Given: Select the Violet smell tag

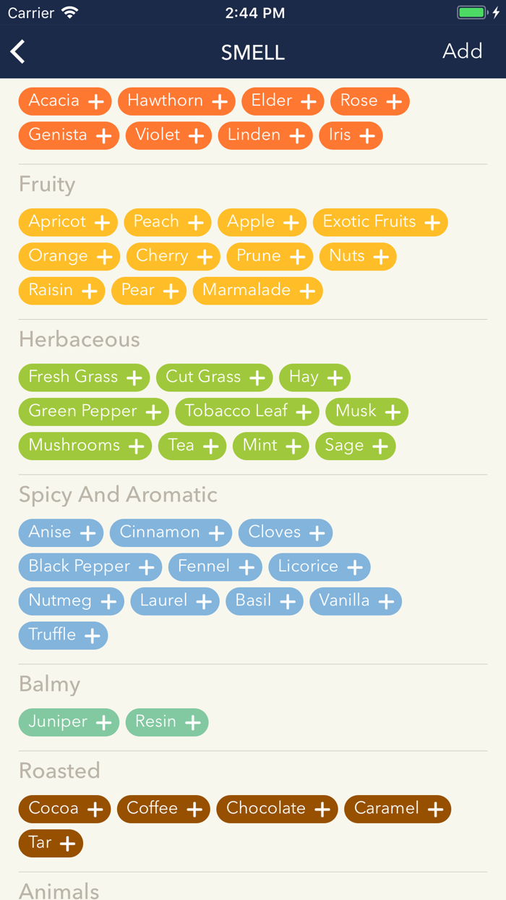Looking at the screenshot, I should (168, 135).
